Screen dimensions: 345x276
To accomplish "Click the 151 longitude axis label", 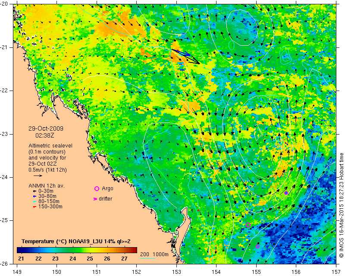I will [x=97, y=272].
